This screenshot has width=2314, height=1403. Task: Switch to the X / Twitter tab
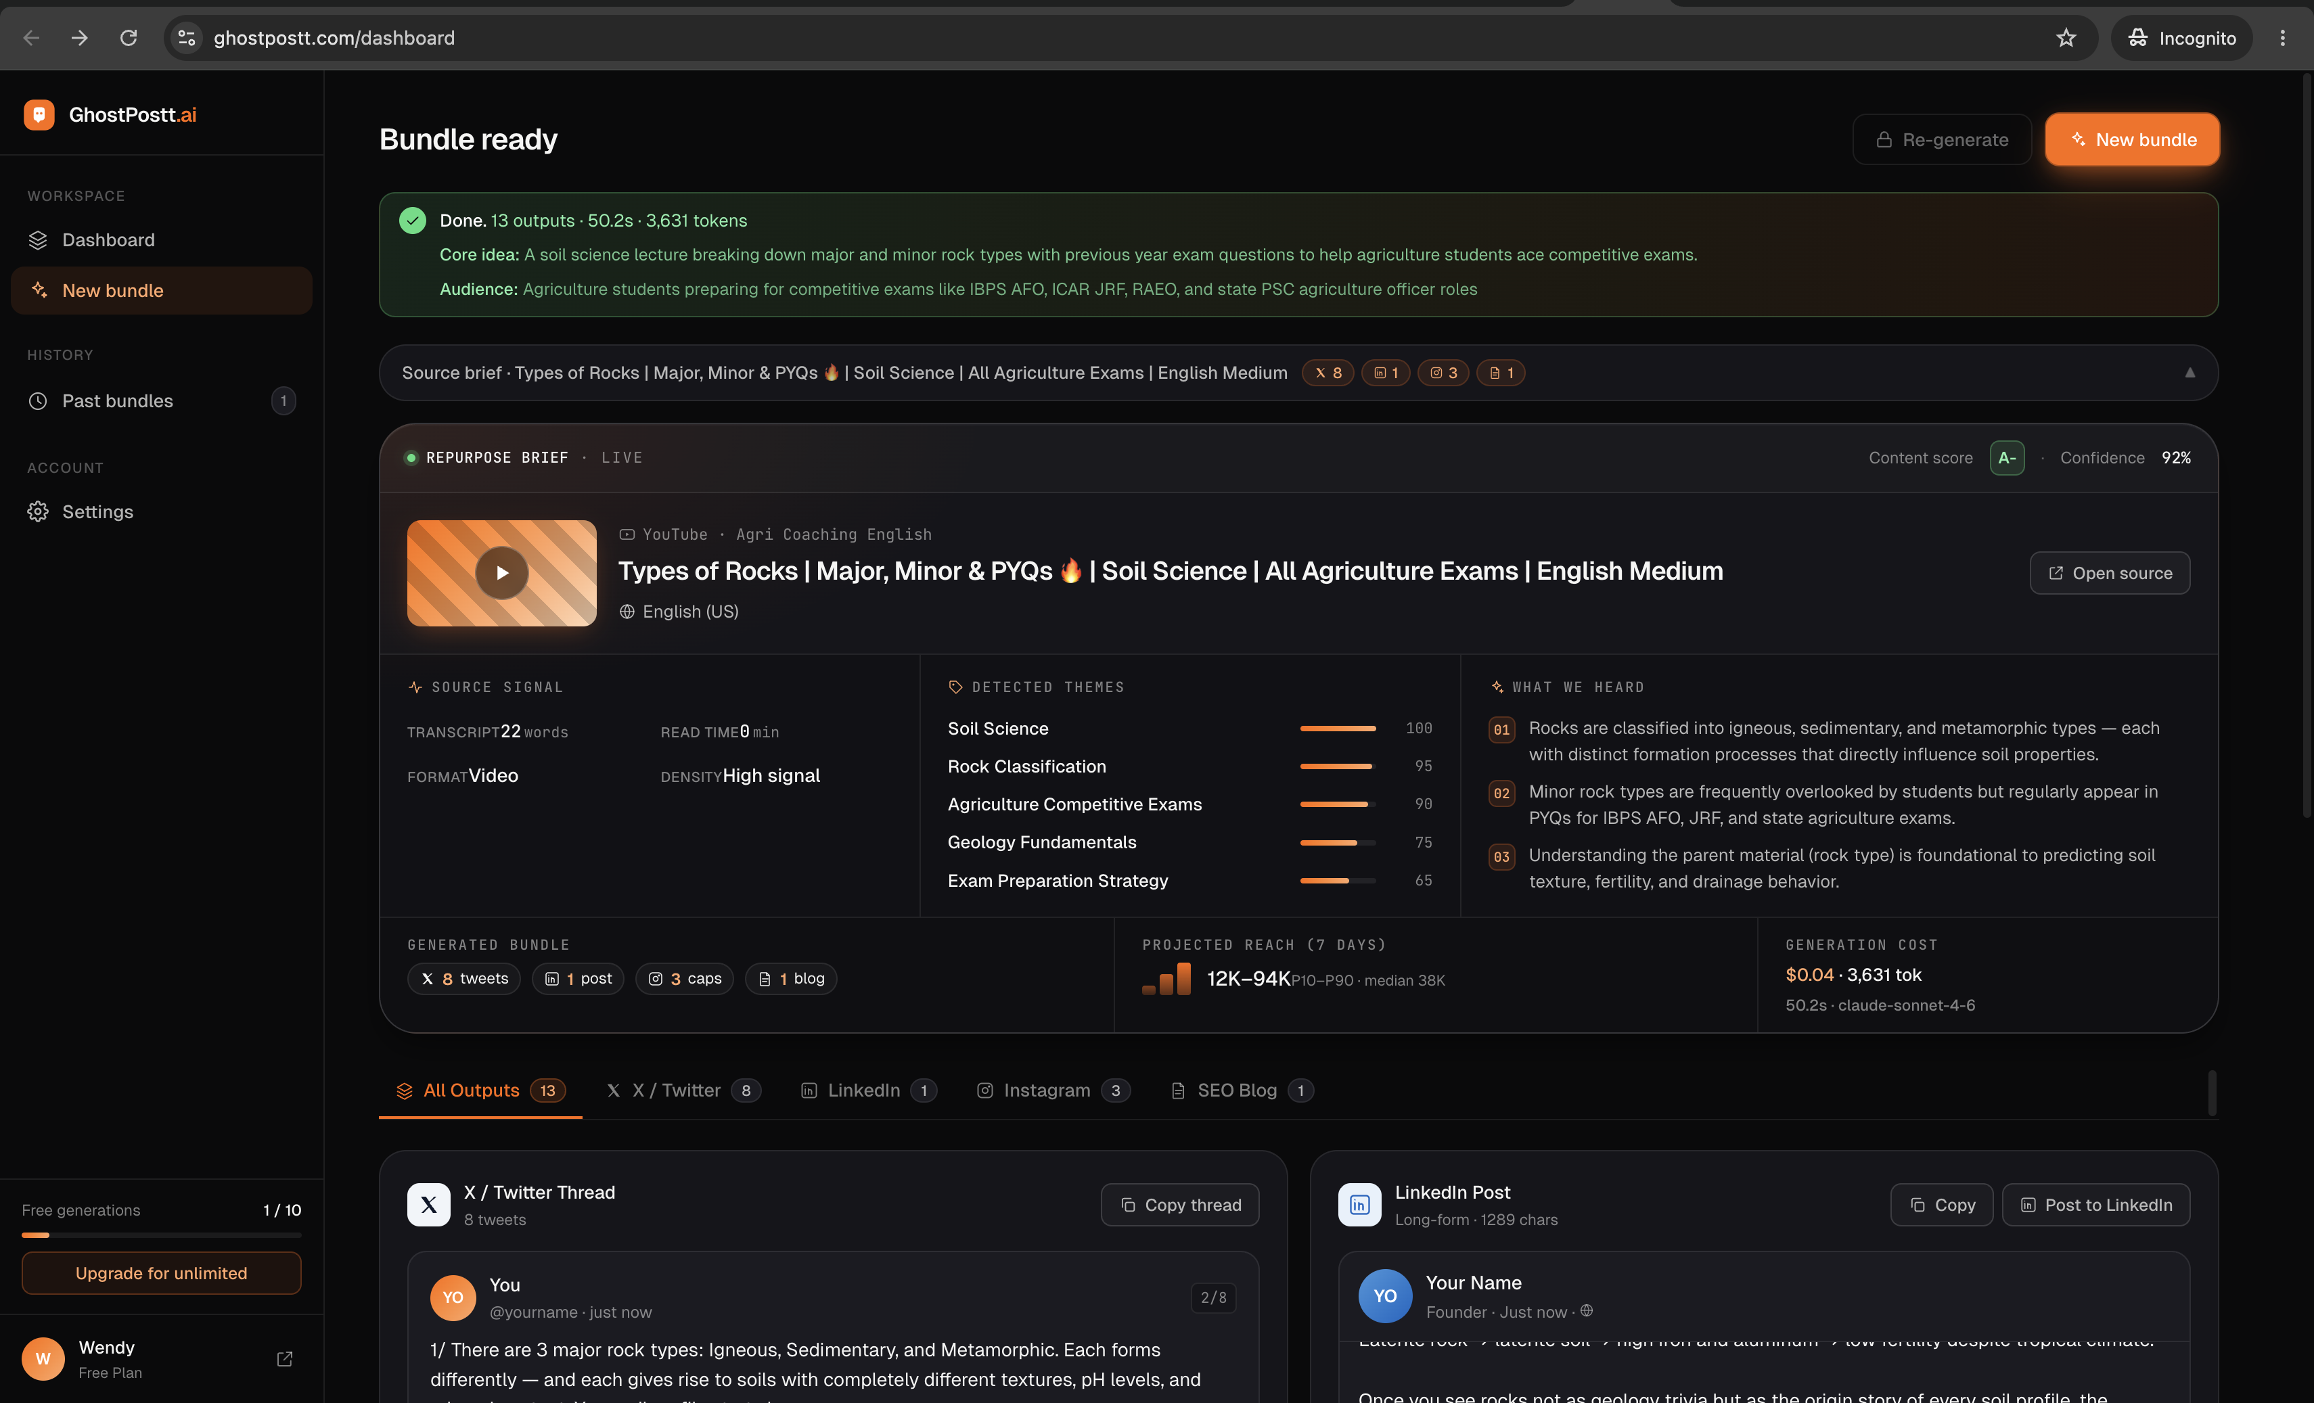pos(683,1090)
